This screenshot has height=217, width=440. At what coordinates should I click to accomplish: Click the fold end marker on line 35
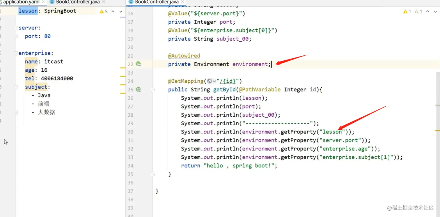152,174
